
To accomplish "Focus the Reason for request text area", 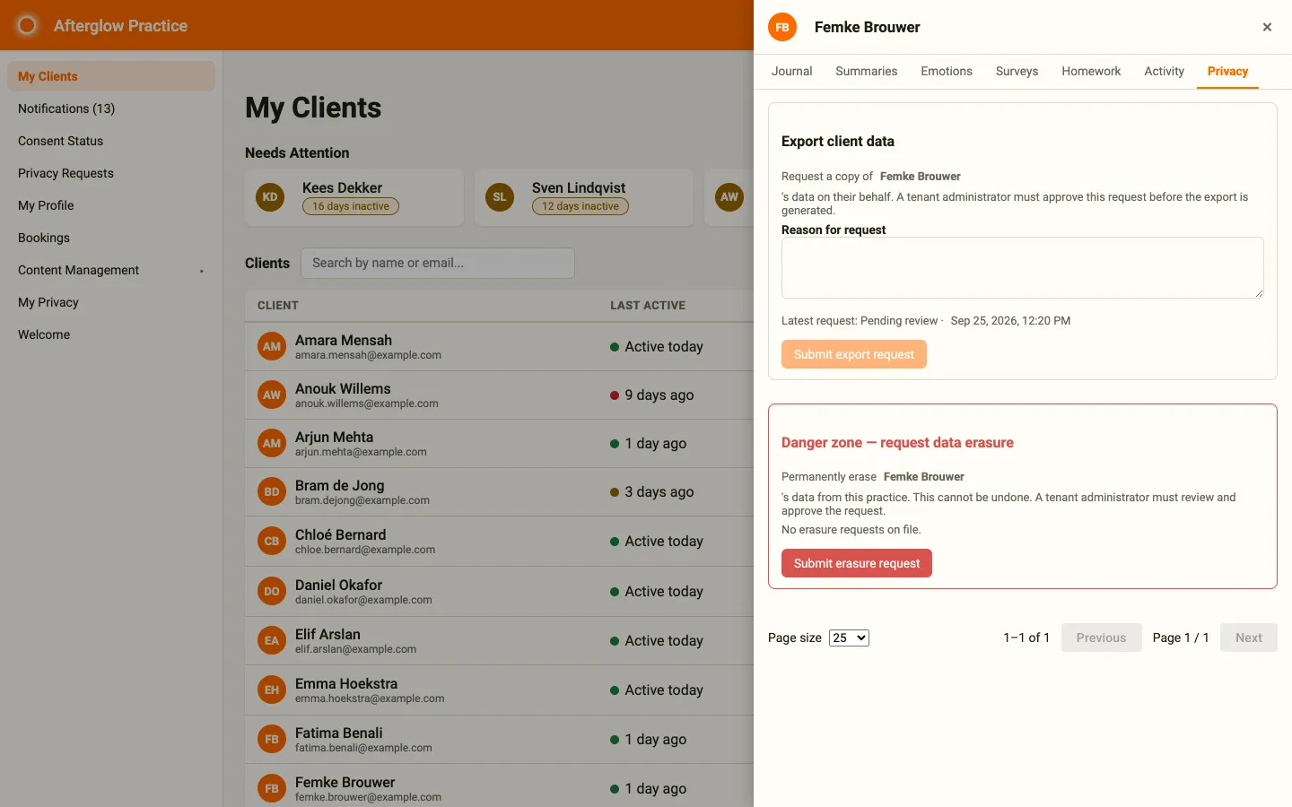I will tap(1022, 267).
